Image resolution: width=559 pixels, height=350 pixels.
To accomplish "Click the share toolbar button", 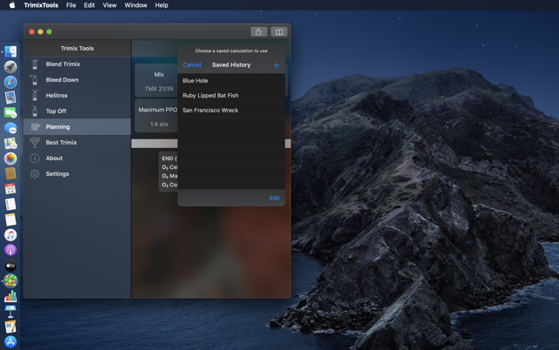I will (259, 32).
